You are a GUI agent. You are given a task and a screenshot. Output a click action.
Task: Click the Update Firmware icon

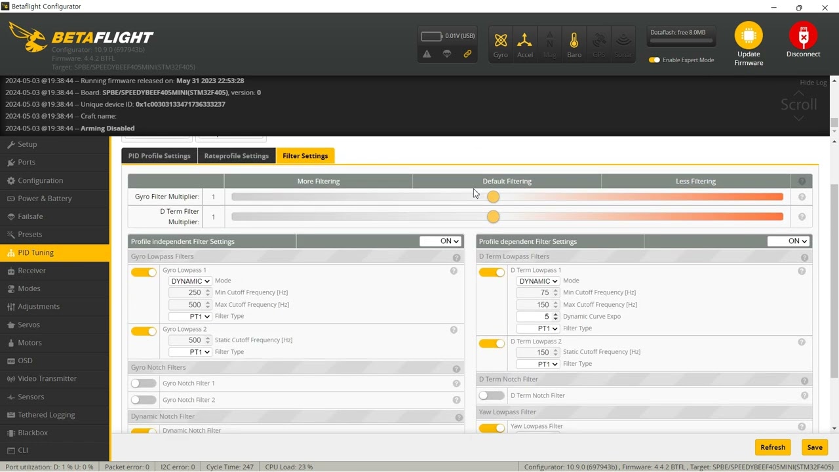[x=749, y=35]
